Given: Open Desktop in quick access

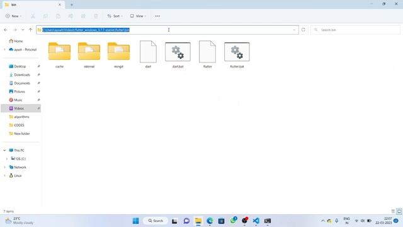Looking at the screenshot, I should click(20, 66).
